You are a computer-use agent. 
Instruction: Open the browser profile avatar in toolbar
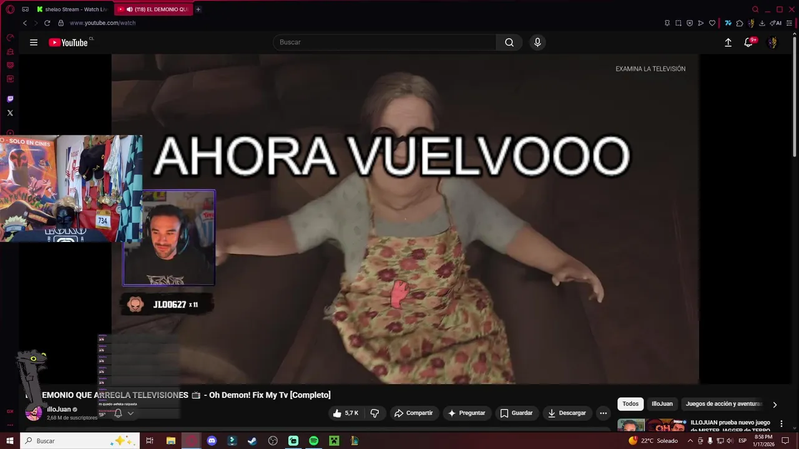[751, 23]
